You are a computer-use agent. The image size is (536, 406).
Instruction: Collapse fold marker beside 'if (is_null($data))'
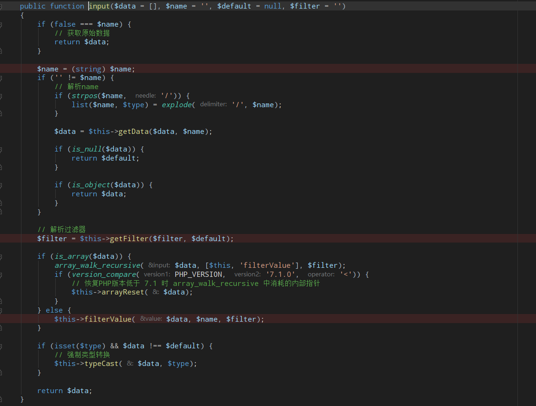pos(1,150)
